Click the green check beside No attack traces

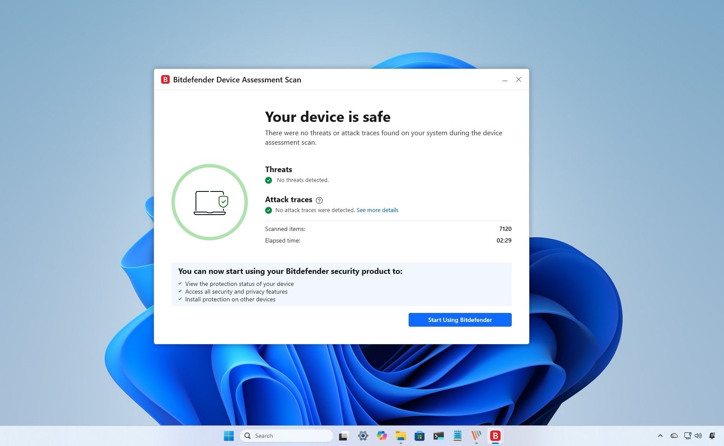click(x=269, y=210)
